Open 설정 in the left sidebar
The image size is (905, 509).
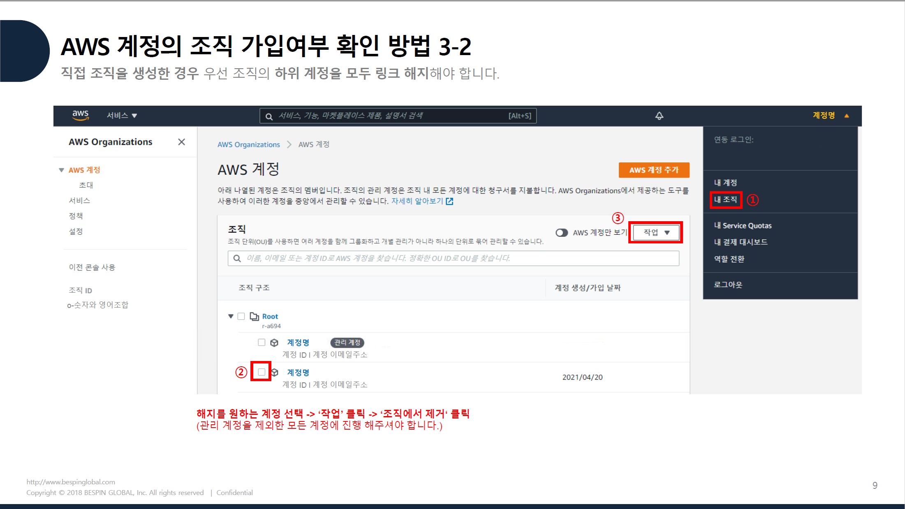coord(76,231)
